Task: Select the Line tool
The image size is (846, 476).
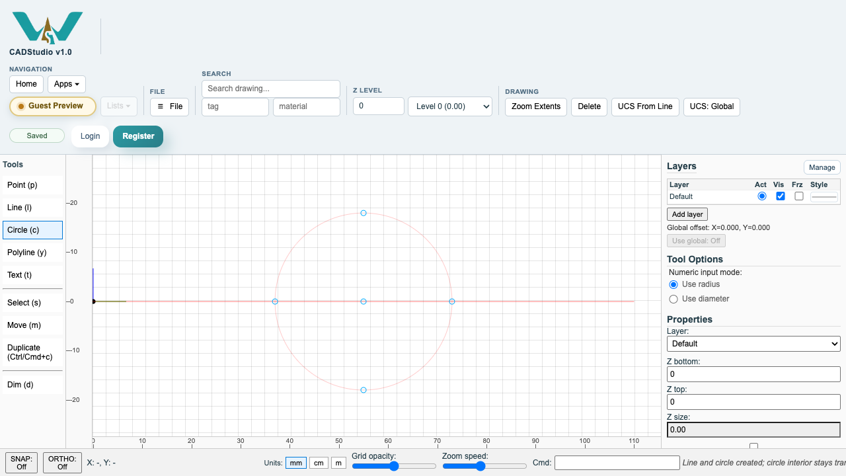Action: point(32,208)
